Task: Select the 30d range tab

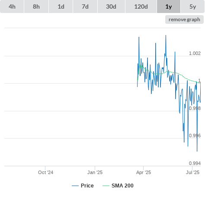Action: [111, 6]
